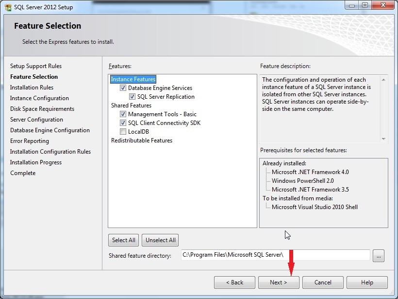
Task: Open setup Help
Action: coord(367,282)
